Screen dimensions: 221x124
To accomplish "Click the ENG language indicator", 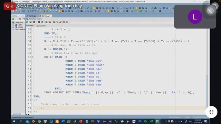I will (190, 121).
